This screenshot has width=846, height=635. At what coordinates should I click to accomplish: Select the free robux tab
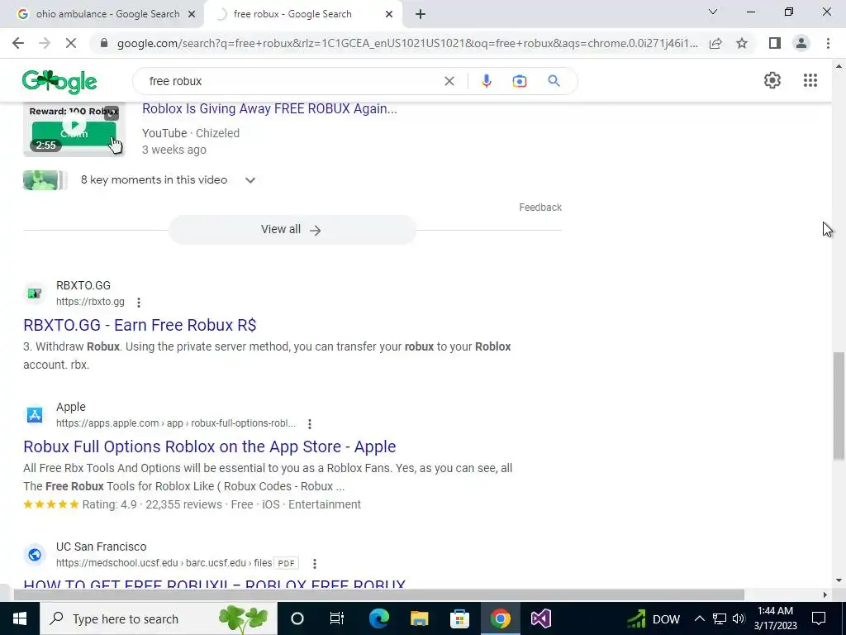tap(302, 14)
